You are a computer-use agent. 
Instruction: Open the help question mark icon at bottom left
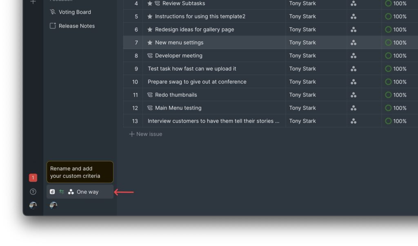[32, 191]
